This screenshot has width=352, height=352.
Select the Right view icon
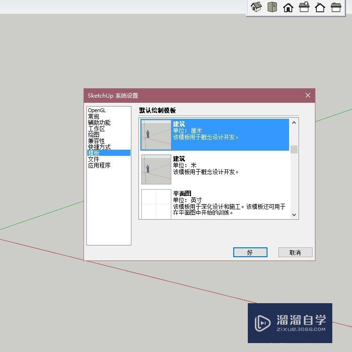click(304, 7)
